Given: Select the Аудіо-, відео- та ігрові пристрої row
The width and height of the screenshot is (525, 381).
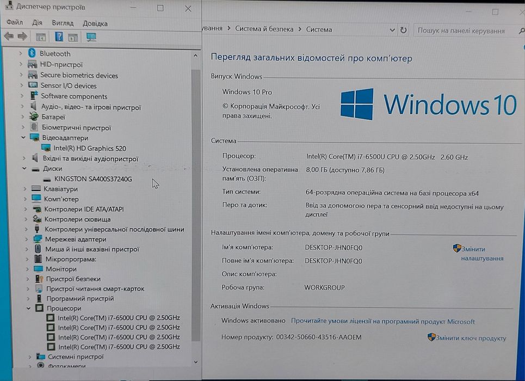Looking at the screenshot, I should 91,107.
